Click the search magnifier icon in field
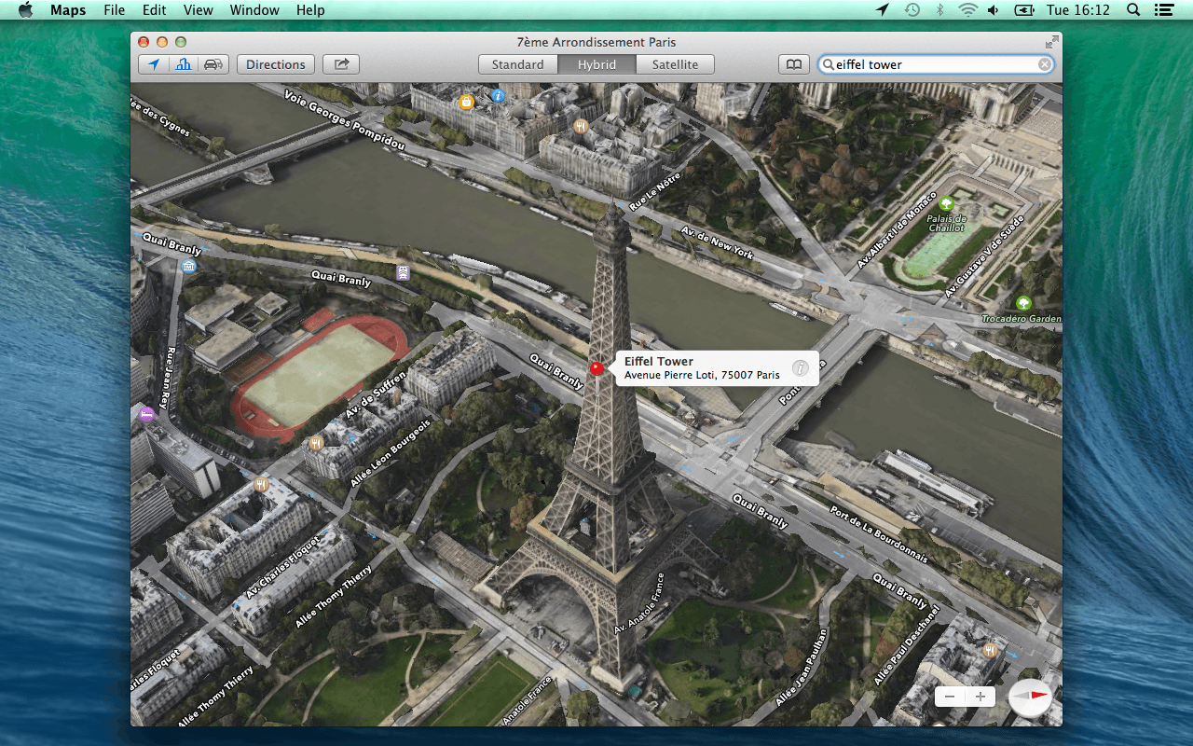1193x746 pixels. coord(828,64)
